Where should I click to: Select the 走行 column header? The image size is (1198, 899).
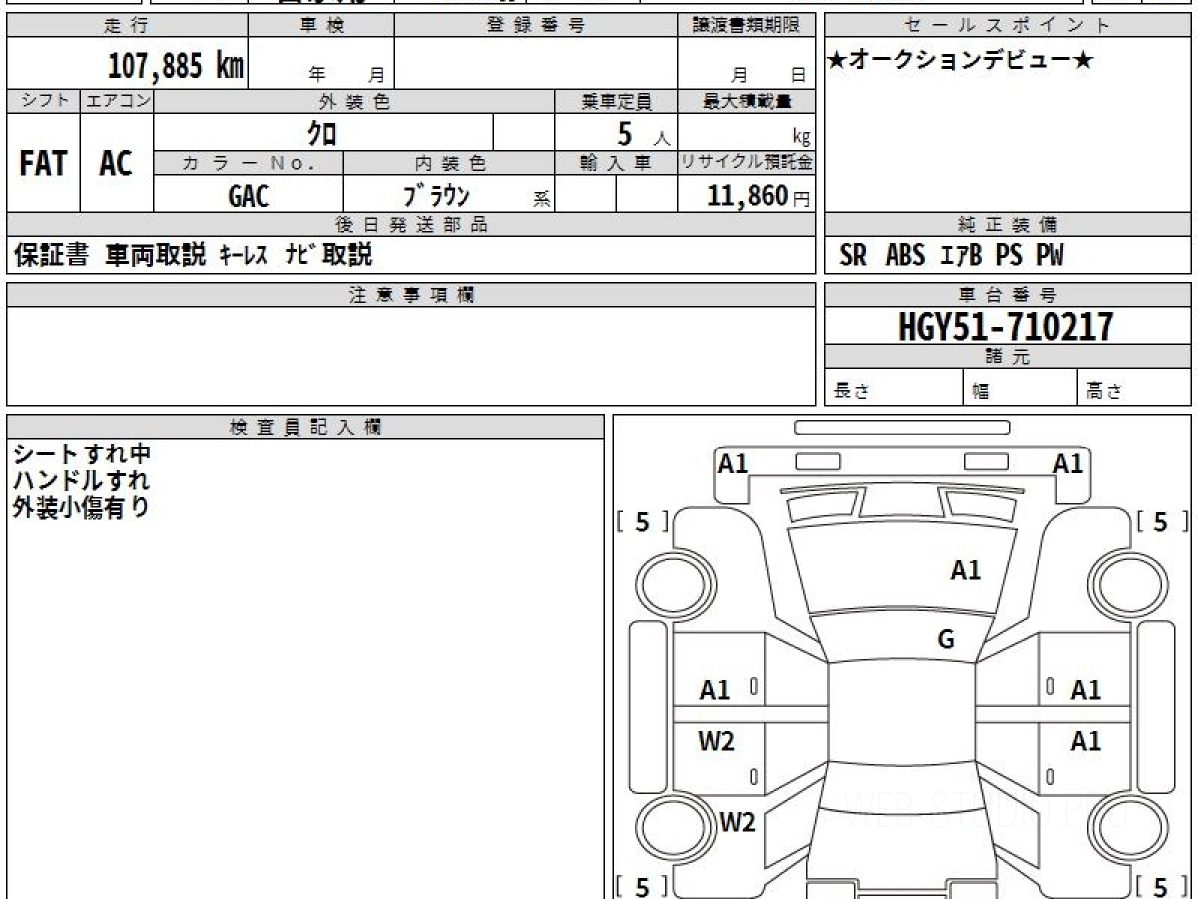point(126,26)
